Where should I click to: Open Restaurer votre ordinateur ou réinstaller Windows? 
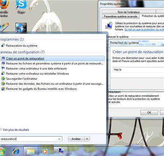pos(37,73)
